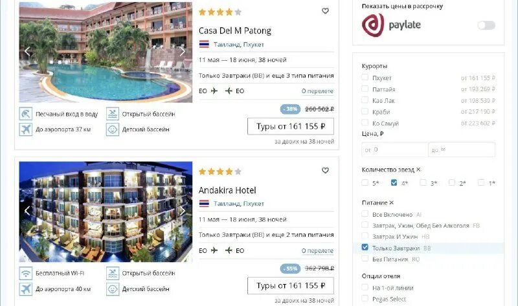Favorite the Andakira Hotel with heart icon
518x306 pixels.
click(325, 170)
